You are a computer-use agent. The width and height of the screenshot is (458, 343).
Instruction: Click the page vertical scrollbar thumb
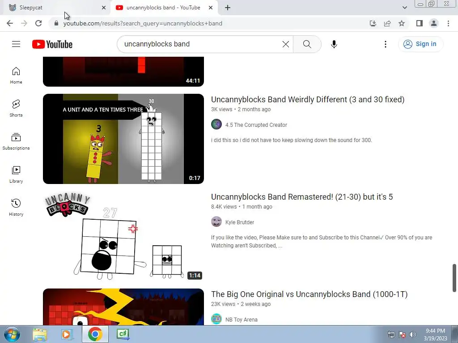pyautogui.click(x=454, y=278)
